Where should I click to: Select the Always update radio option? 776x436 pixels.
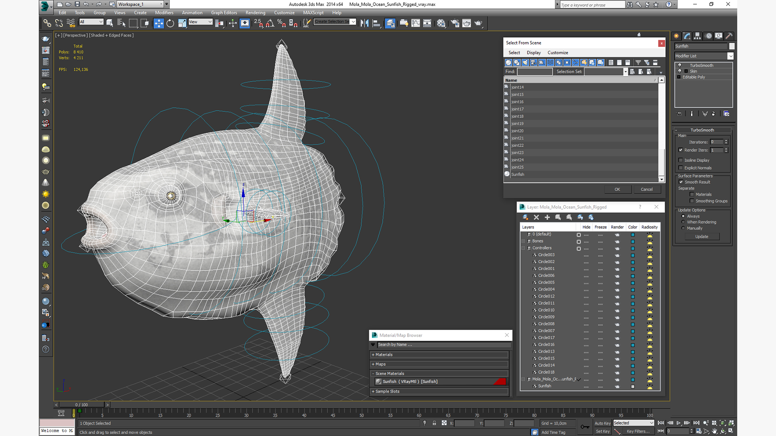point(683,216)
